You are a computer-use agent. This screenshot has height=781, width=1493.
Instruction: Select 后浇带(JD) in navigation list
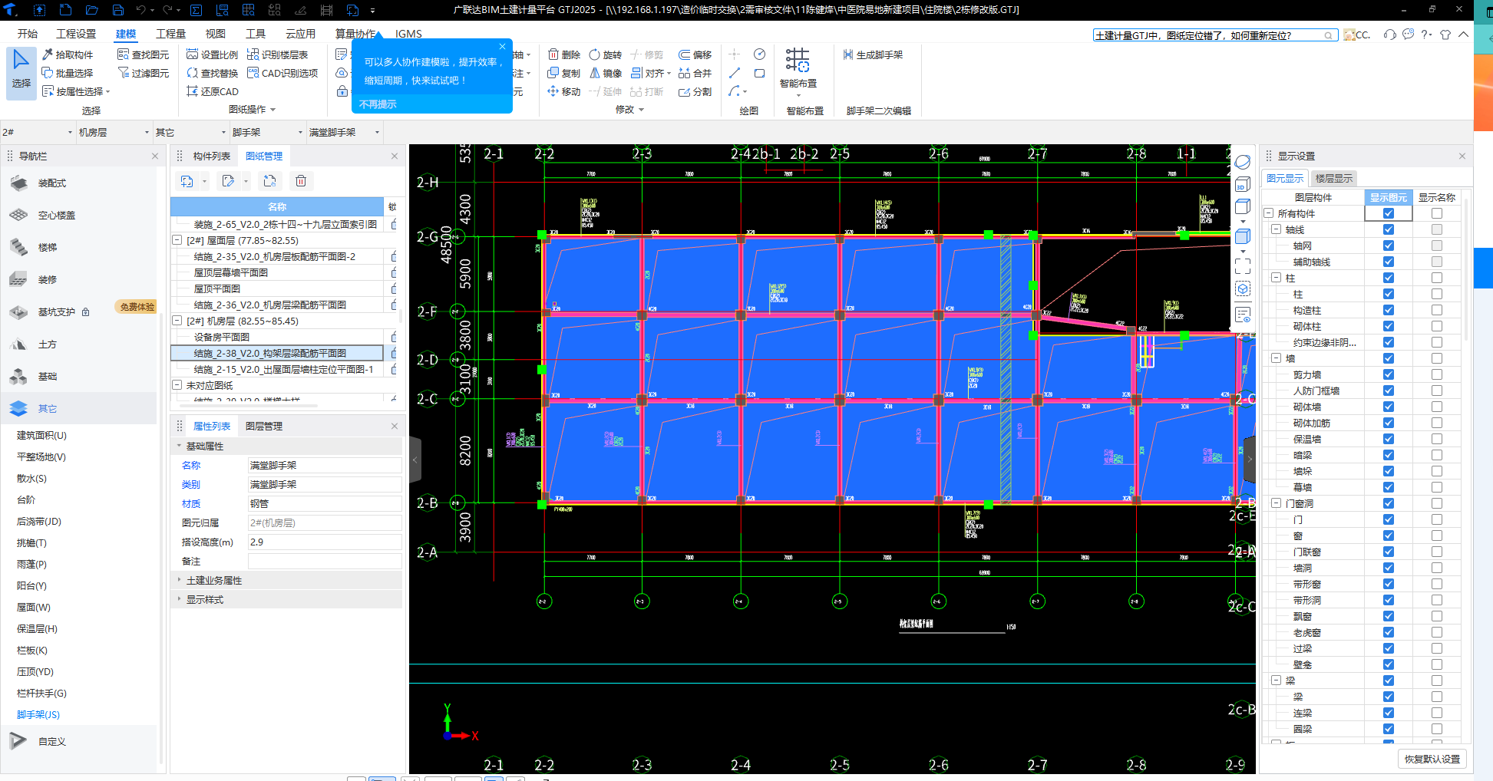39,521
